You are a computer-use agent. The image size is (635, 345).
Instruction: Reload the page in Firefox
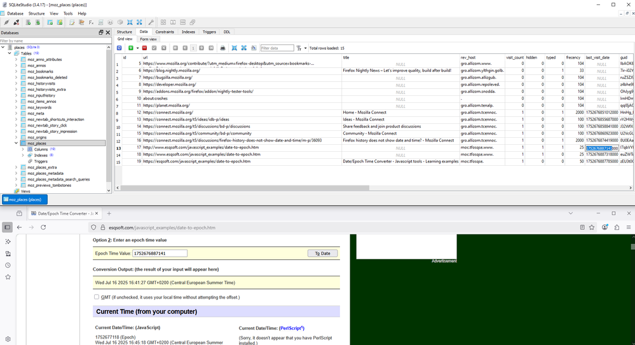(x=43, y=227)
